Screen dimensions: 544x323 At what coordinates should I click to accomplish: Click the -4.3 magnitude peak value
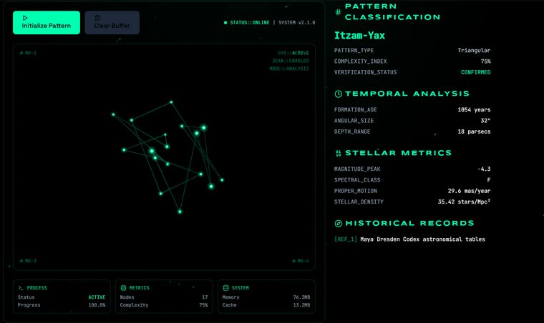(x=484, y=169)
